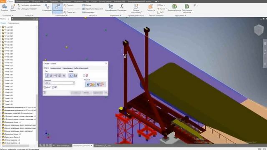Open the offset value dropdown arrow

tap(73, 83)
